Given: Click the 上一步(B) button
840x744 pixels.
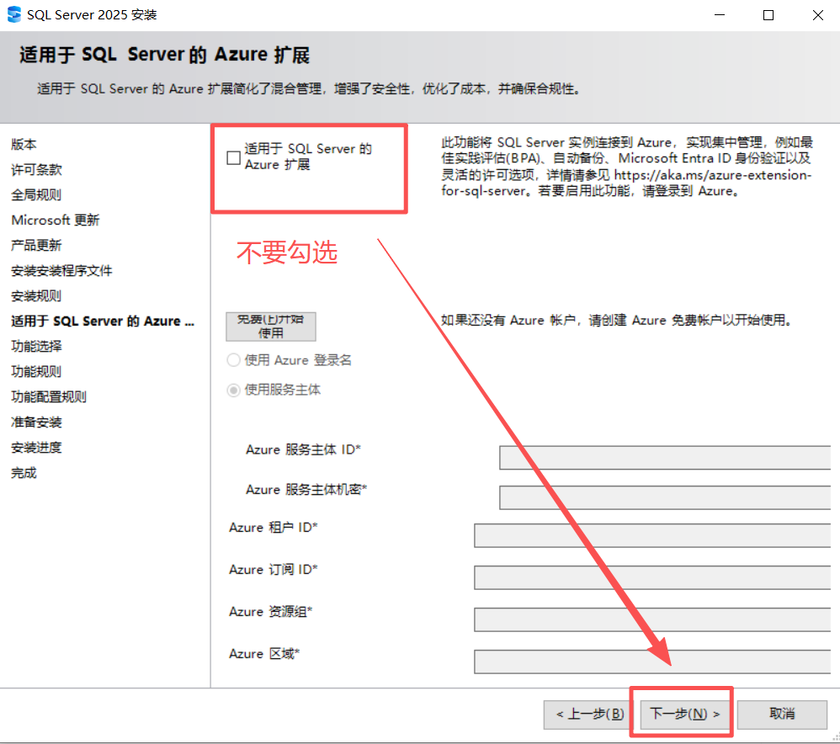Looking at the screenshot, I should coord(588,714).
